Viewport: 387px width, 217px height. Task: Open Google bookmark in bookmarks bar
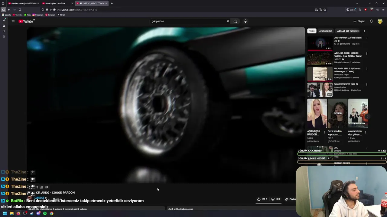click(x=6, y=15)
